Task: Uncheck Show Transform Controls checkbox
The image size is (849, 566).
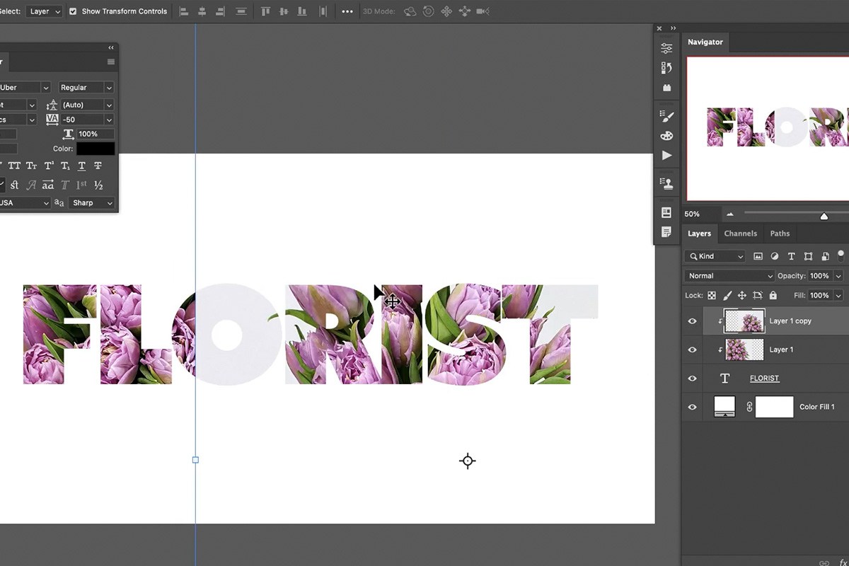Action: coord(73,11)
